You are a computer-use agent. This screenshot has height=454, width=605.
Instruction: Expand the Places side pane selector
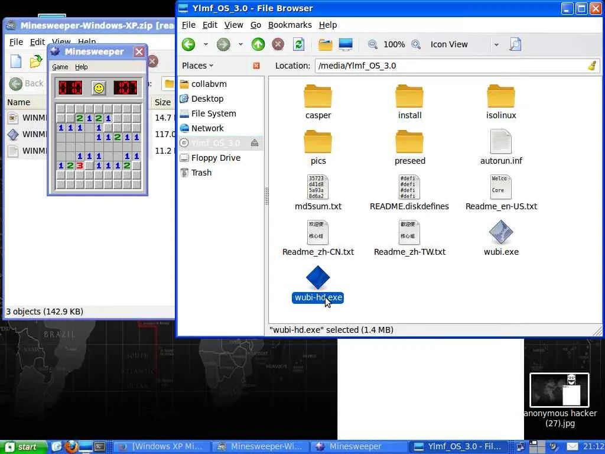[x=197, y=66]
